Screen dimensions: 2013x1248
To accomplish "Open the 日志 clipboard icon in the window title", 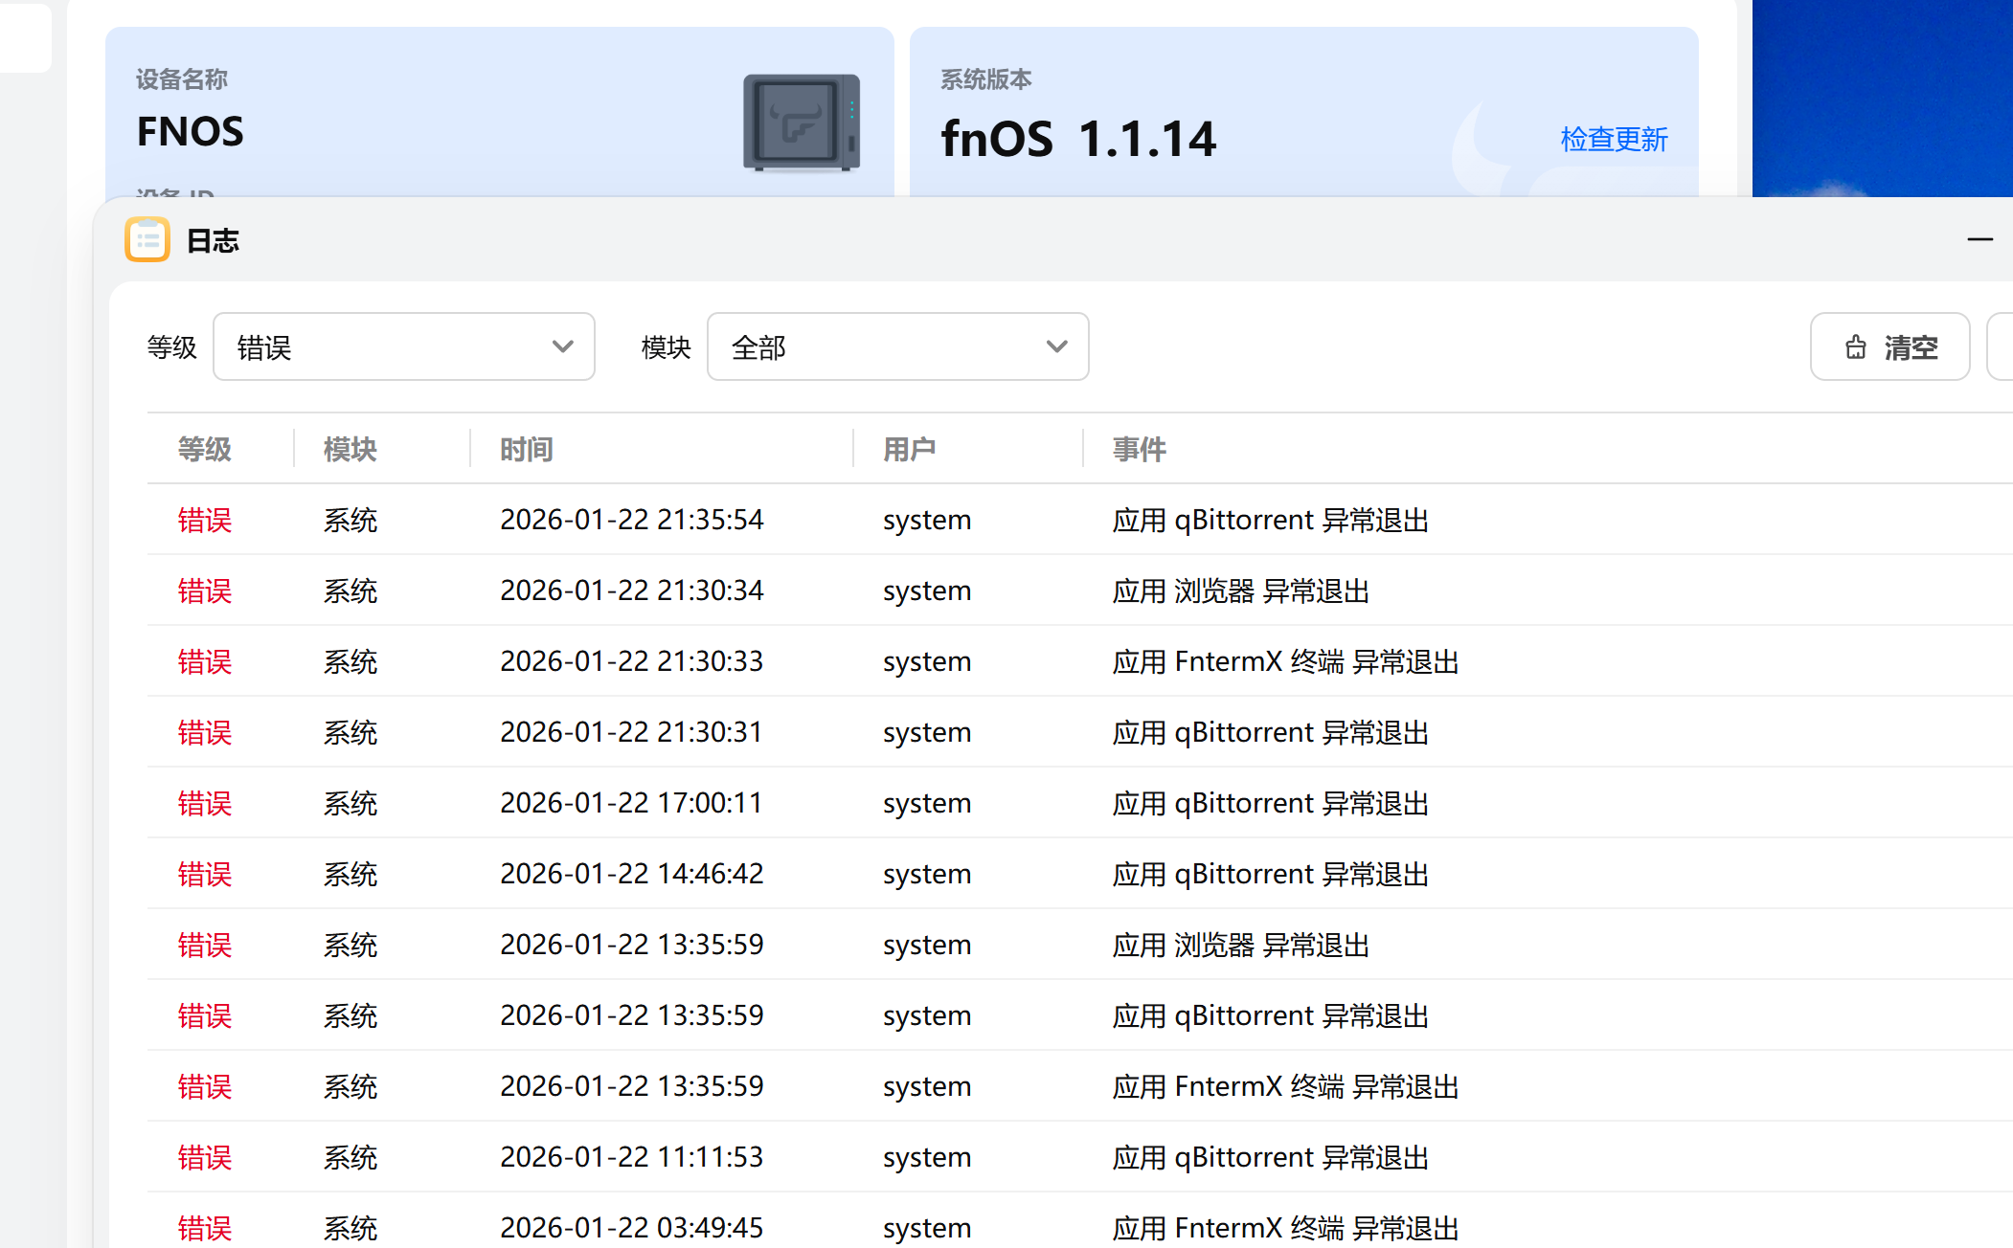I will pos(147,239).
